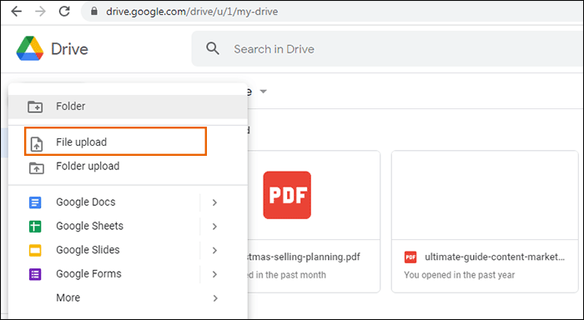Click the yellow Google Slides icon

click(35, 250)
